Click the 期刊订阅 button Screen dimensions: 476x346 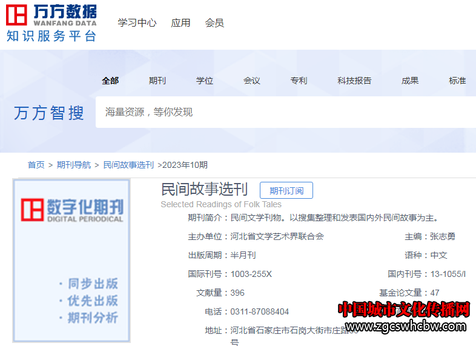pos(286,190)
